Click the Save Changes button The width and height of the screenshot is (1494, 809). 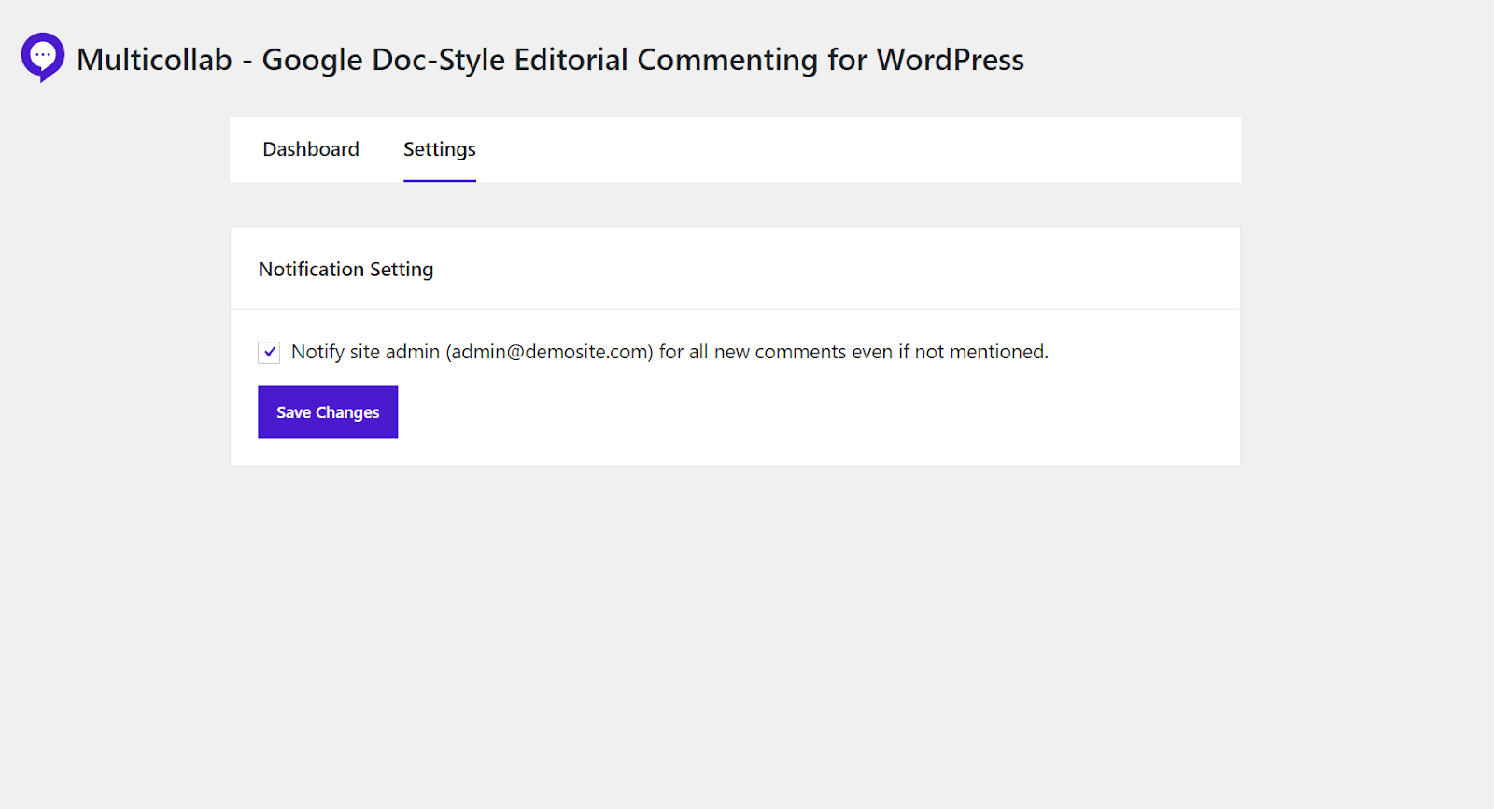click(x=328, y=411)
